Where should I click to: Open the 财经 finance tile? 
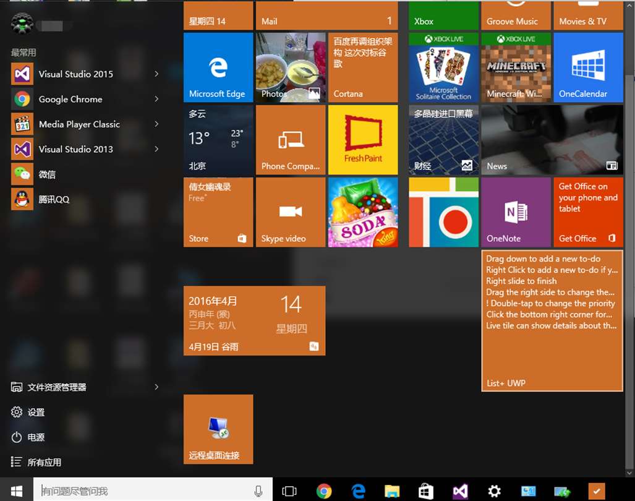443,140
